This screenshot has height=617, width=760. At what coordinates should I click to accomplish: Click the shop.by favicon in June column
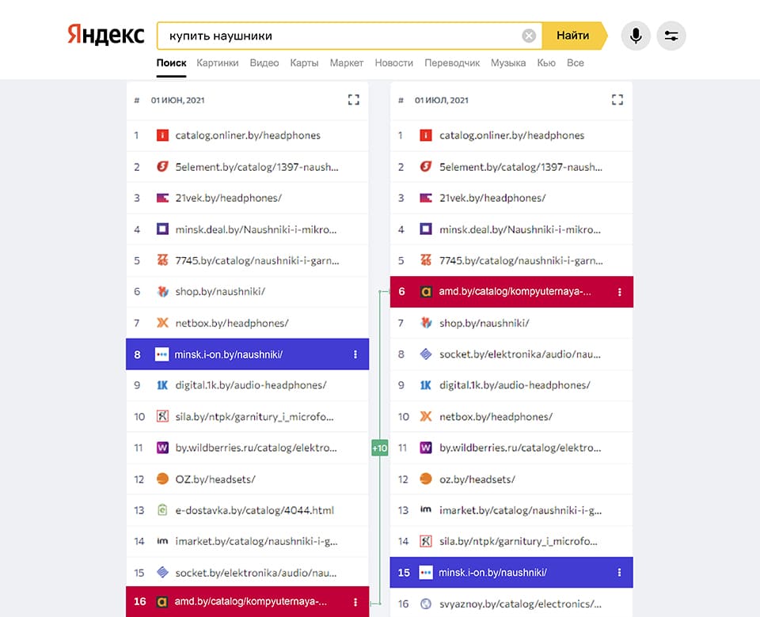162,292
